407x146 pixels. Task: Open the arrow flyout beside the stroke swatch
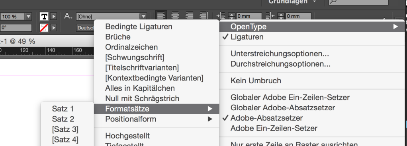(x=53, y=28)
